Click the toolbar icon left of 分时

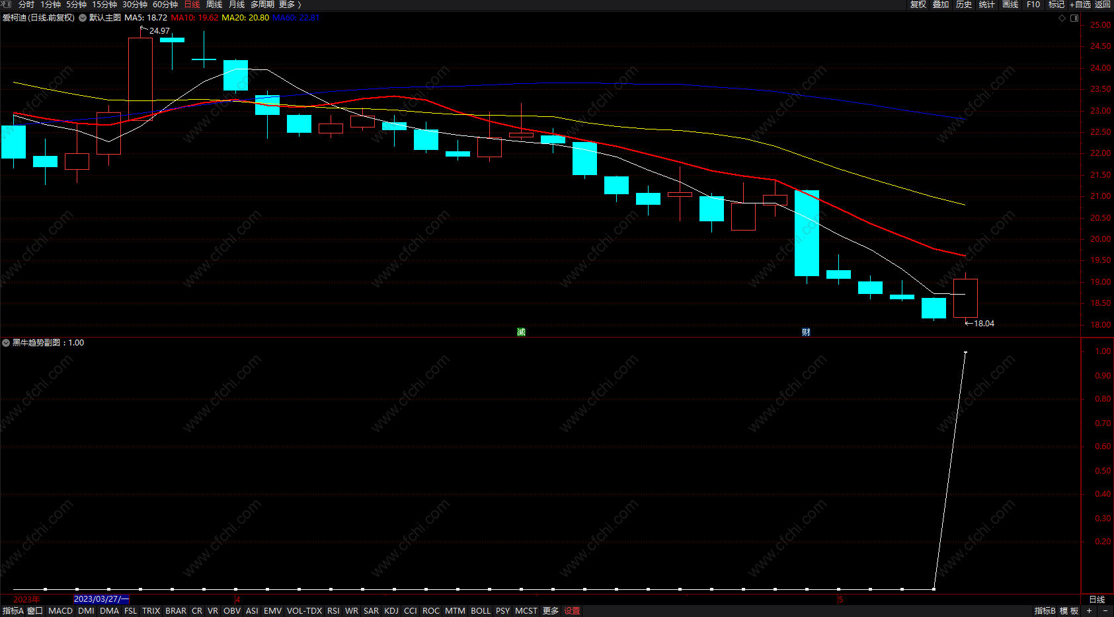tap(7, 5)
